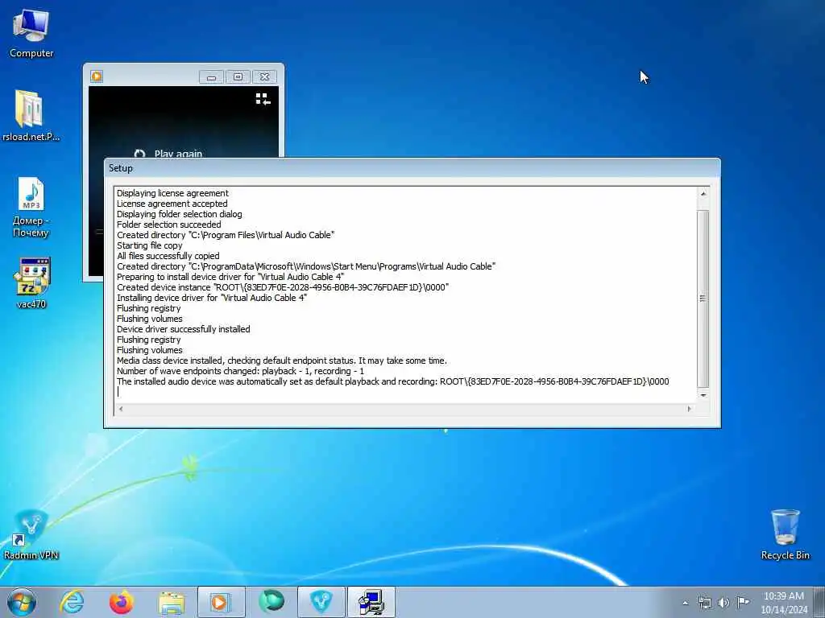Click the Media Player switch to library icon
This screenshot has width=825, height=618.
[x=263, y=99]
